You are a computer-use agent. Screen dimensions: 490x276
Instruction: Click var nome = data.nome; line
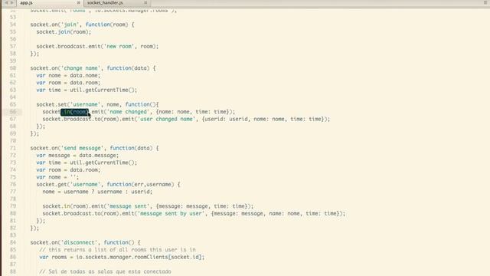point(68,75)
